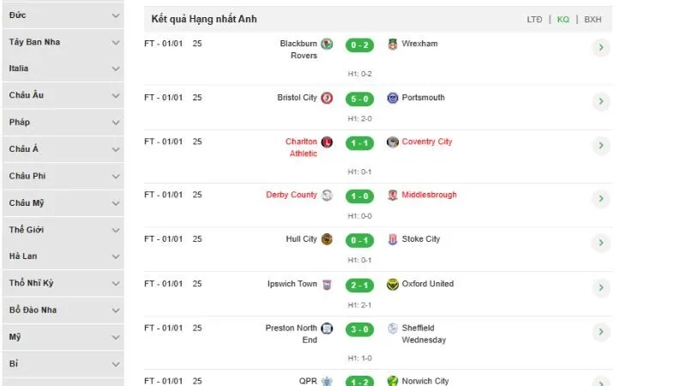
Task: Click the Bristol City club crest
Action: tap(327, 98)
